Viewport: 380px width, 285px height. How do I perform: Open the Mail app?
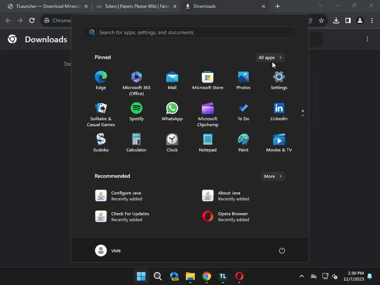pos(172,81)
